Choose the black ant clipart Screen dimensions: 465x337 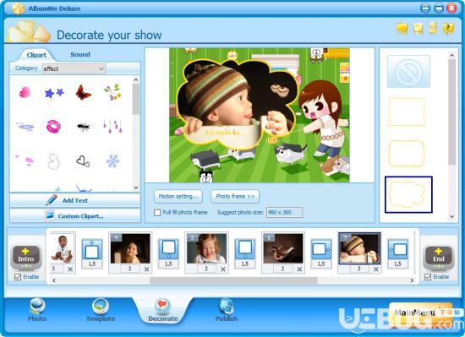click(84, 127)
